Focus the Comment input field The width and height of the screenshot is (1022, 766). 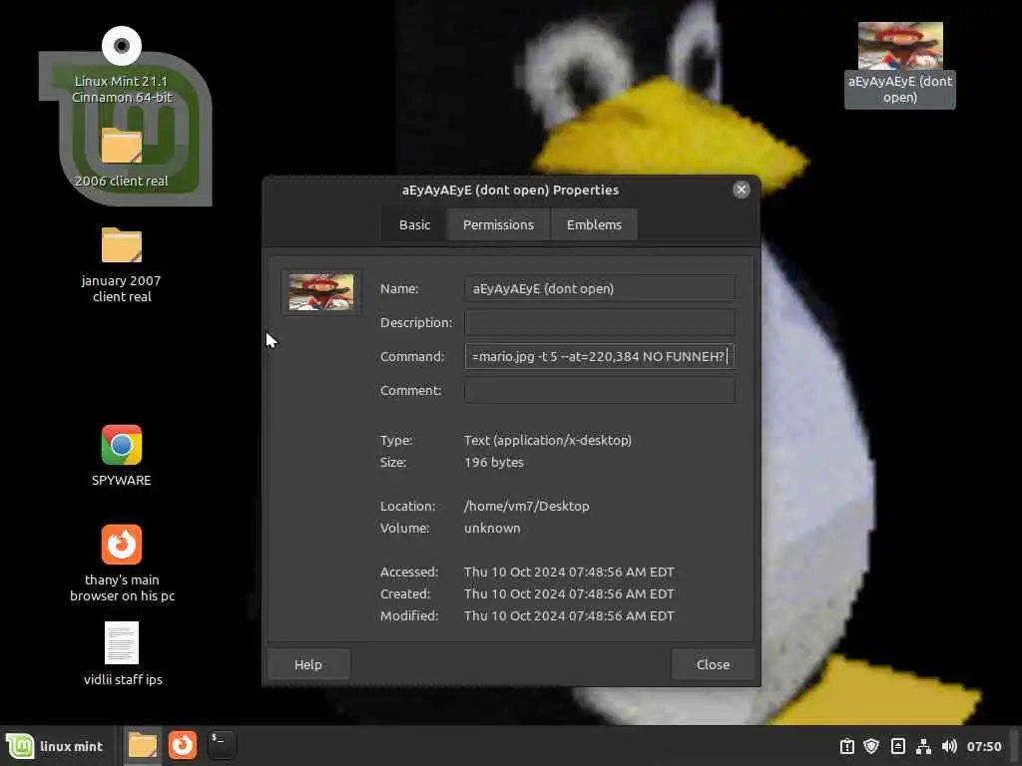[x=600, y=390]
